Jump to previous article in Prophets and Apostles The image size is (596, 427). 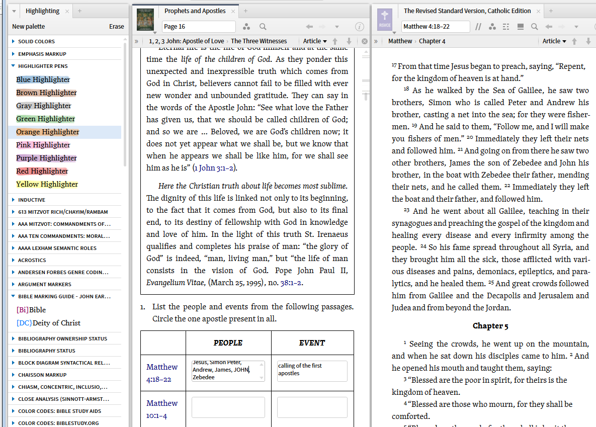335,41
